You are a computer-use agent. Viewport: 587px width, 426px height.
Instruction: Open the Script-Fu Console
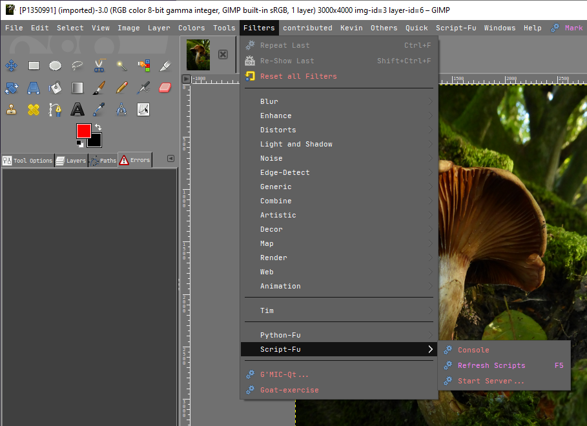[x=504, y=350]
